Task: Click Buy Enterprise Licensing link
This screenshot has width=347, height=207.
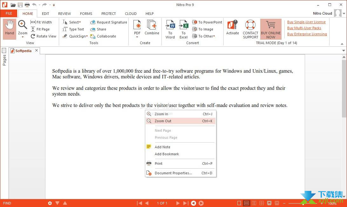Action: 307,34
